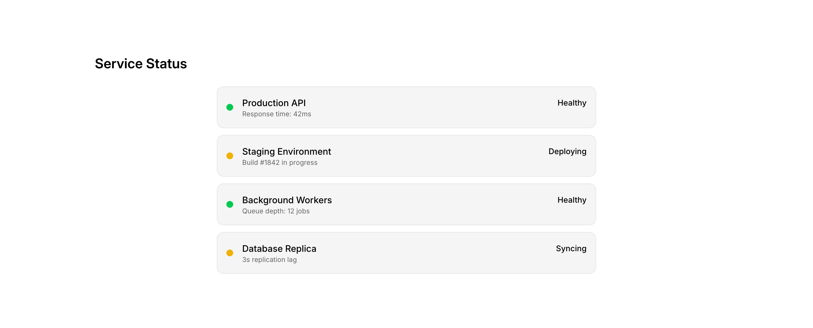Click the Deploying status label

(x=567, y=152)
